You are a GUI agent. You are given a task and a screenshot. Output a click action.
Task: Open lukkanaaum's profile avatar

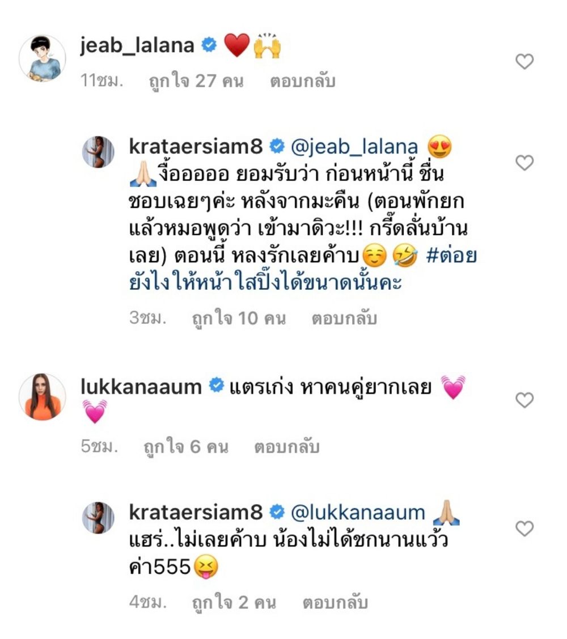43,396
